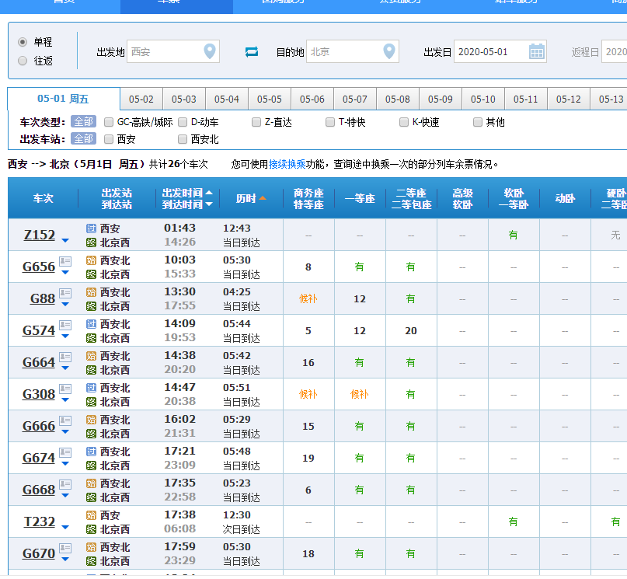The width and height of the screenshot is (627, 579).
Task: Expand stop details for train G308
Action: (x=65, y=400)
